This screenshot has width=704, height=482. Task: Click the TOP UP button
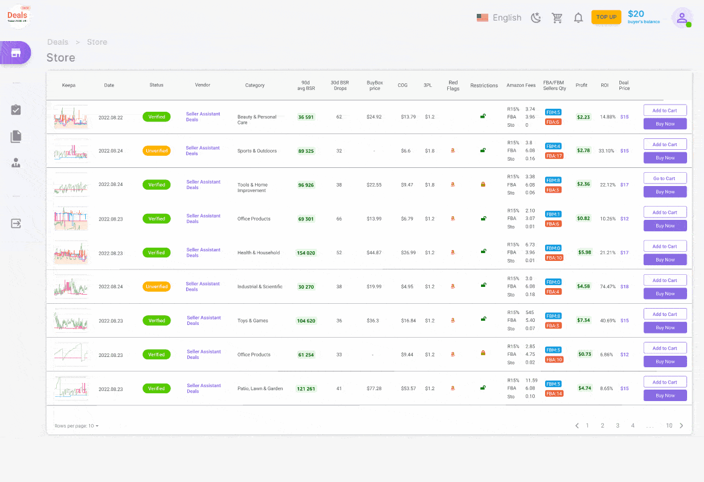(606, 17)
